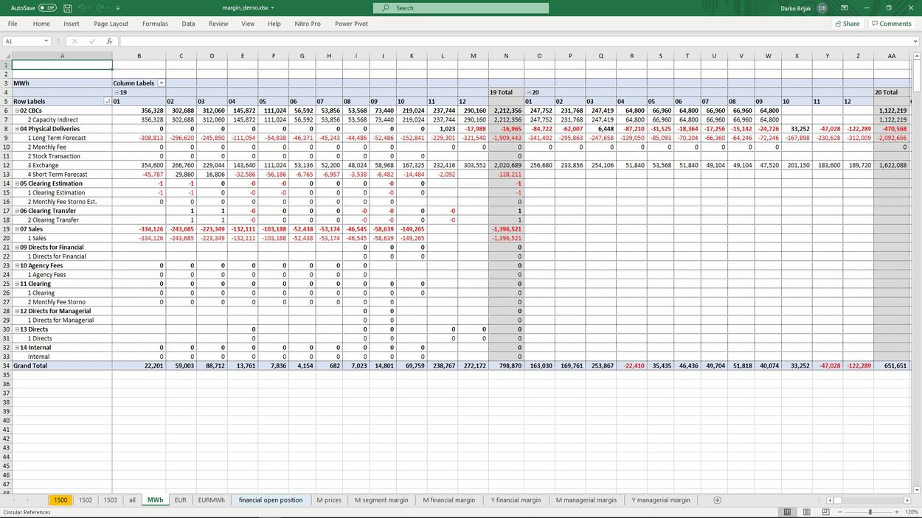Toggle AutoSave off switch
922x518 pixels.
(x=46, y=7)
